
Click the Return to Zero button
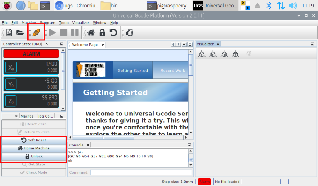point(34,132)
